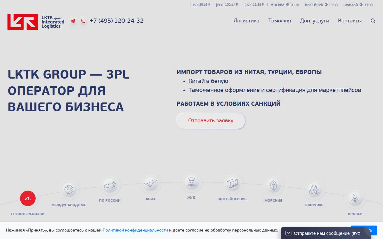This screenshot has width=383, height=239.
Task: Click the CNY currency rate
Action: [254, 5]
